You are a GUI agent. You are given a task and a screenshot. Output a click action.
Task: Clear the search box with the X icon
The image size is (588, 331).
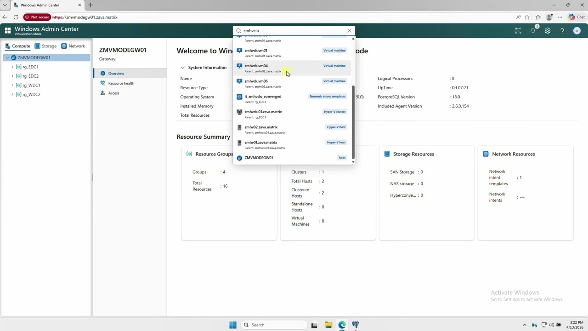349,31
